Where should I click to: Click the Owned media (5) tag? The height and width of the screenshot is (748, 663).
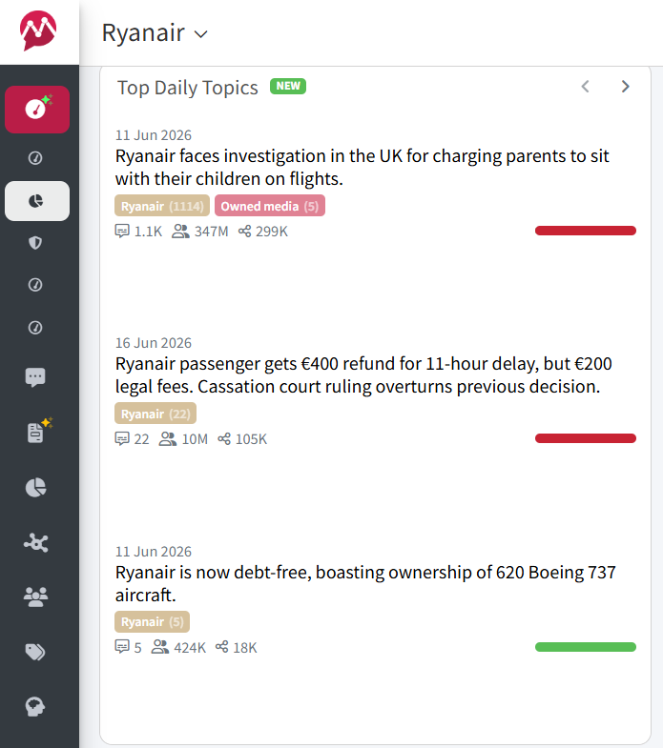270,206
